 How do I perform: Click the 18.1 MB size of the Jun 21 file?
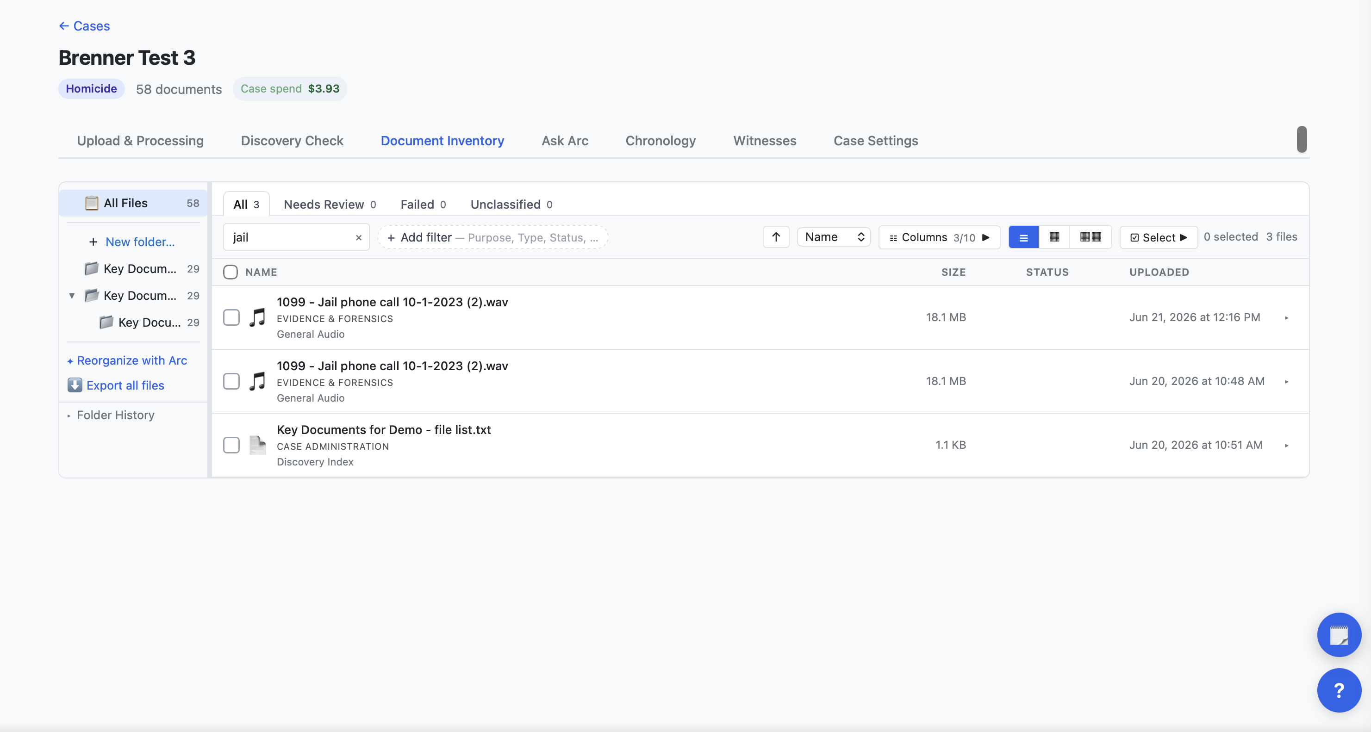point(945,317)
